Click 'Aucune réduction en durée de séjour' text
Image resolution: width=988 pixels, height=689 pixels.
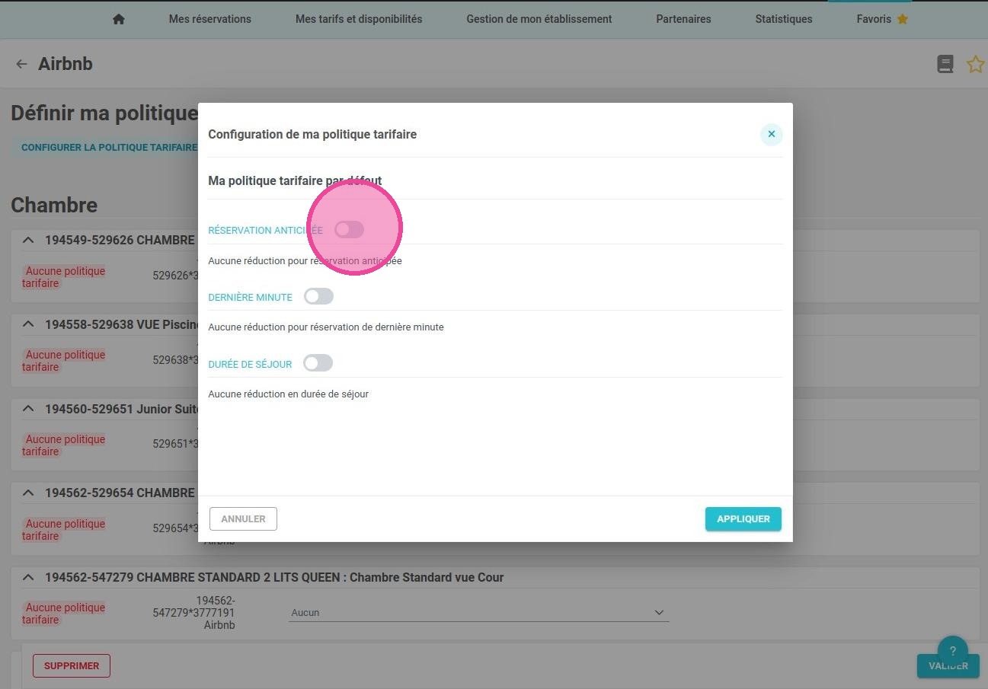288,394
